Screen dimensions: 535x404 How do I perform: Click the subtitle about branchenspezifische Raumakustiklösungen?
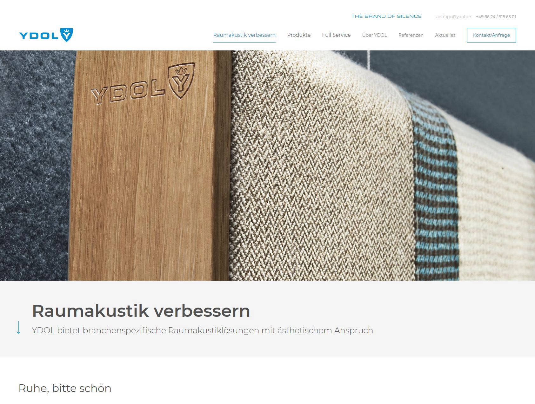click(202, 330)
